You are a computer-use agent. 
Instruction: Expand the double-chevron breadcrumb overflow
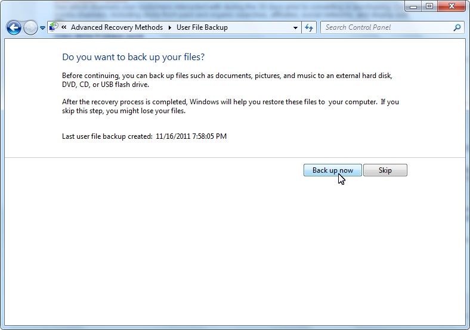64,27
